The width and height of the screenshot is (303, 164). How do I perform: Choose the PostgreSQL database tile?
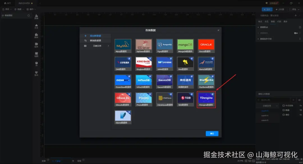pos(164,46)
